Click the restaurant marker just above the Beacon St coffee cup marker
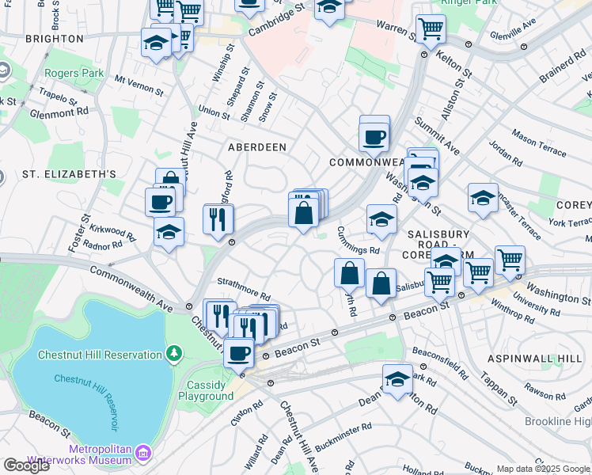This screenshot has width=592, height=475. tap(249, 328)
